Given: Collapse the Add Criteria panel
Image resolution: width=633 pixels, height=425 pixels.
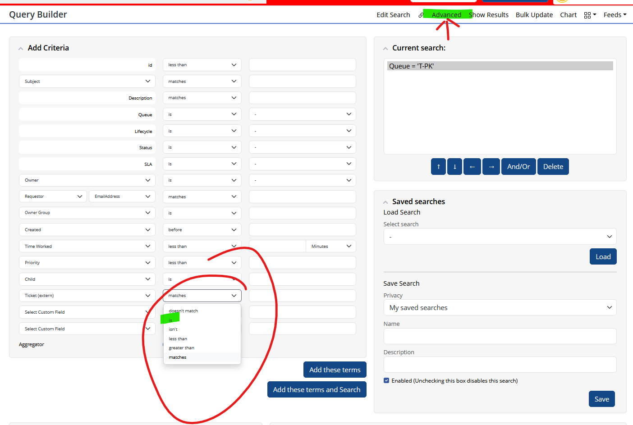Looking at the screenshot, I should (x=21, y=48).
